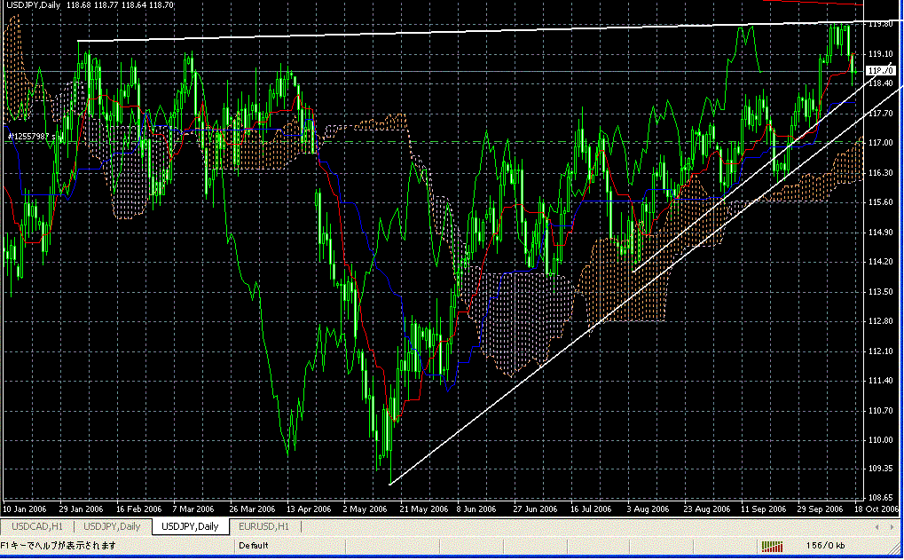Click the 156/0 kb traffic indicator

click(826, 546)
